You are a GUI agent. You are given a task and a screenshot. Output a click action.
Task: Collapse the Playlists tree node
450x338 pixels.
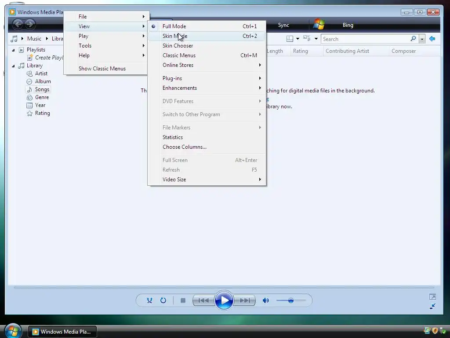click(x=13, y=50)
